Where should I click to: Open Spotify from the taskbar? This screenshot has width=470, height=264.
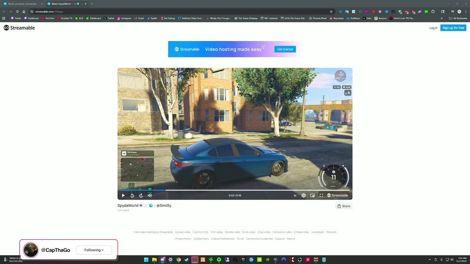[x=219, y=260]
